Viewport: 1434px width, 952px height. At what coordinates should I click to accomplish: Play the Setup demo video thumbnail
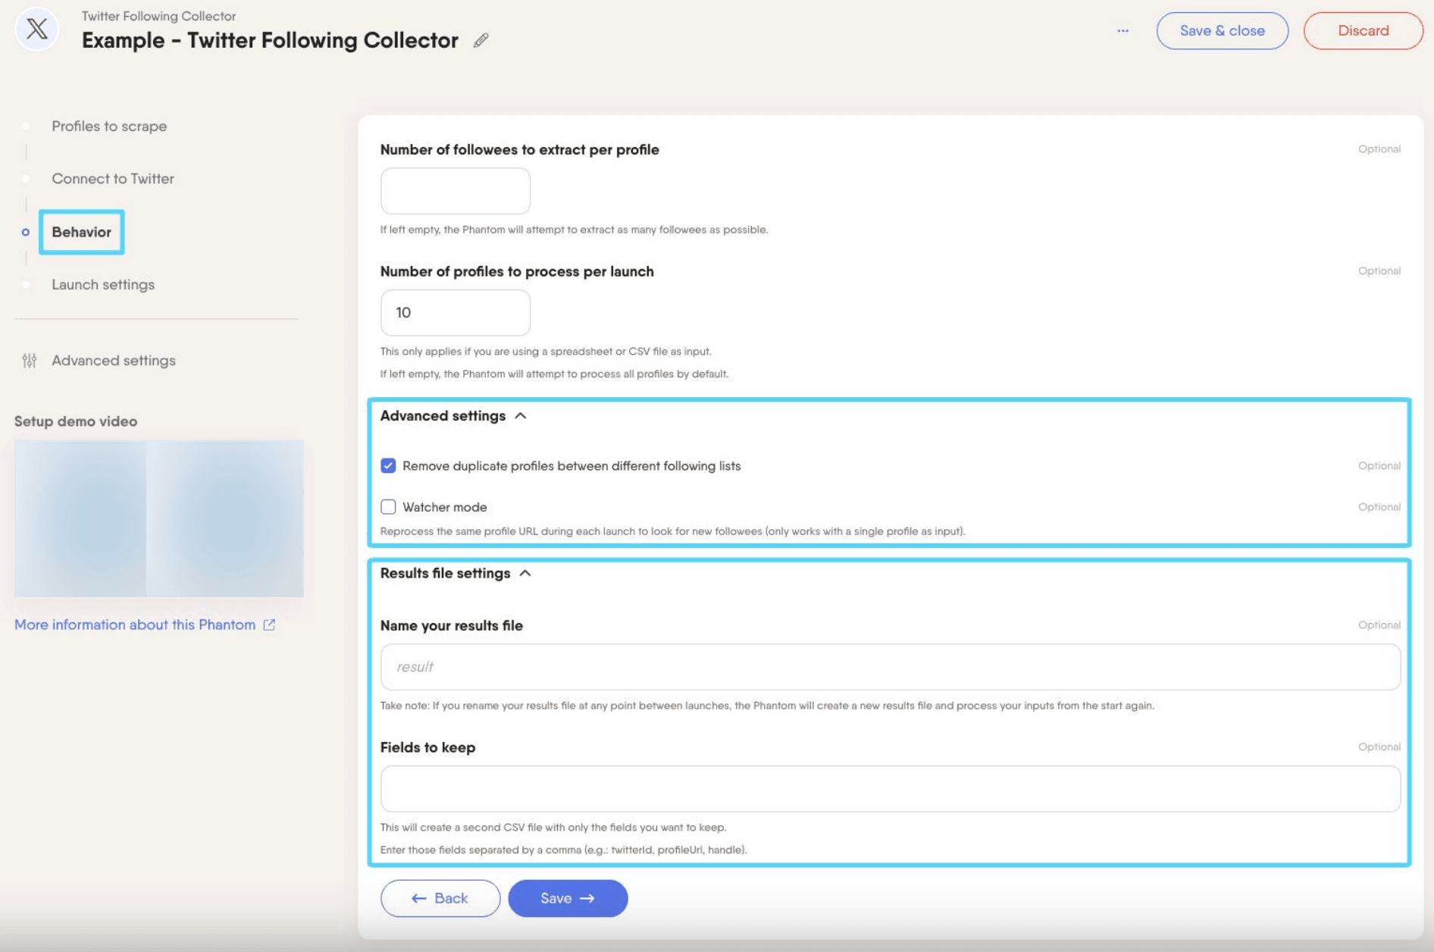pyautogui.click(x=159, y=518)
